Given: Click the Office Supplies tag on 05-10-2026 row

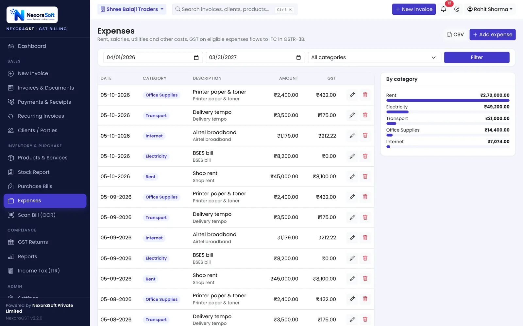Looking at the screenshot, I should (x=161, y=95).
